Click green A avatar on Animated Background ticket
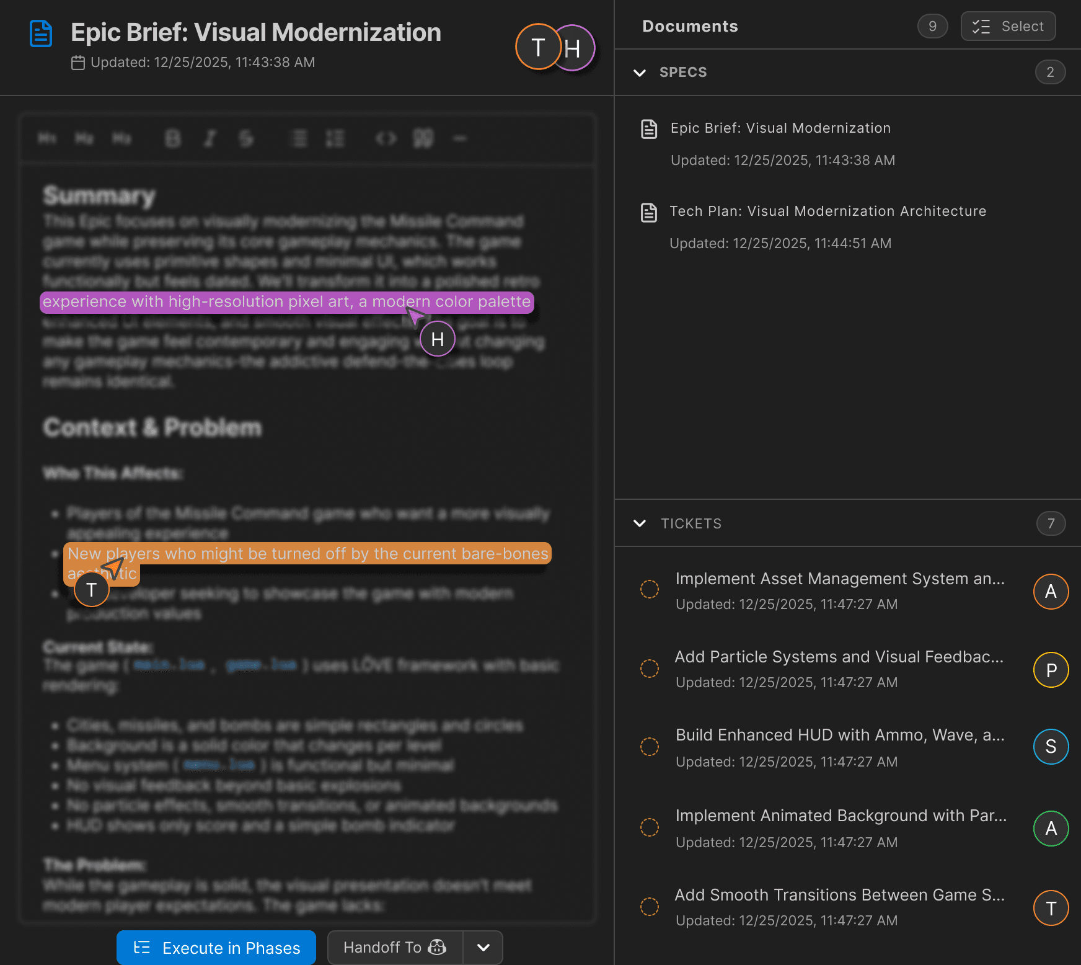This screenshot has width=1081, height=965. coord(1051,829)
